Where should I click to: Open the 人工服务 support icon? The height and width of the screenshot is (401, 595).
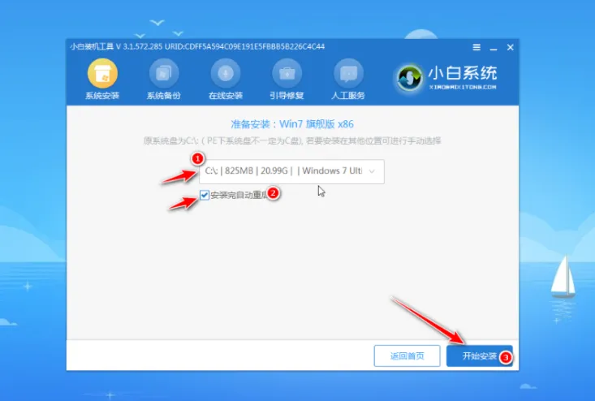click(x=349, y=75)
